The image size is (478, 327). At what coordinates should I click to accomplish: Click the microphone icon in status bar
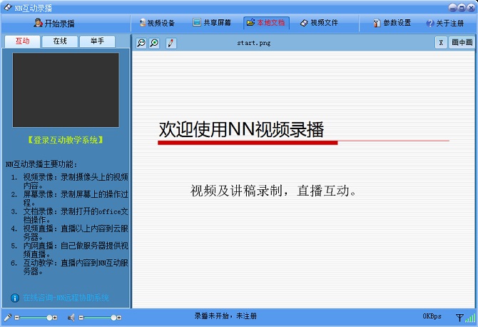[8, 318]
